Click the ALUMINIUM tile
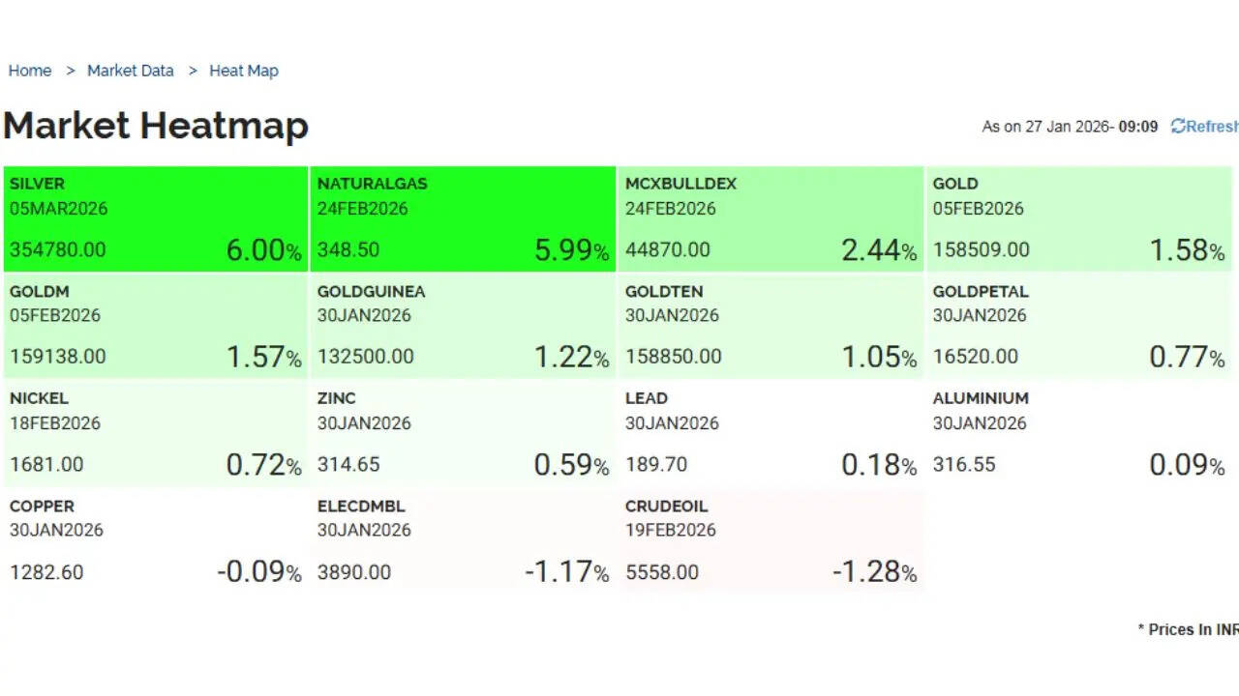The height and width of the screenshot is (696, 1239). click(x=1078, y=433)
